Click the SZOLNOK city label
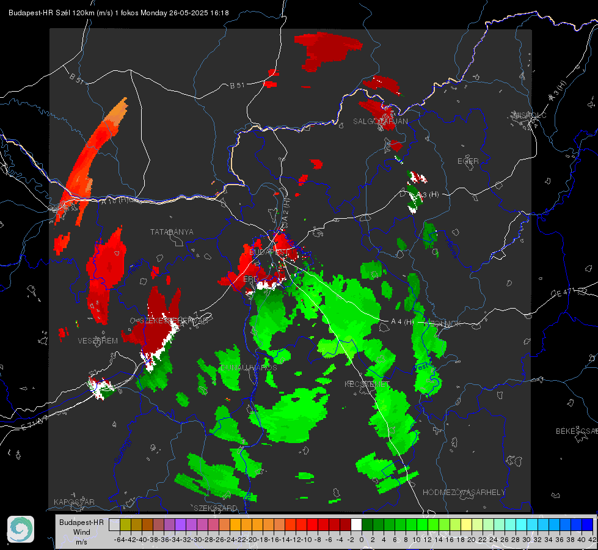598x550 pixels. 443,323
